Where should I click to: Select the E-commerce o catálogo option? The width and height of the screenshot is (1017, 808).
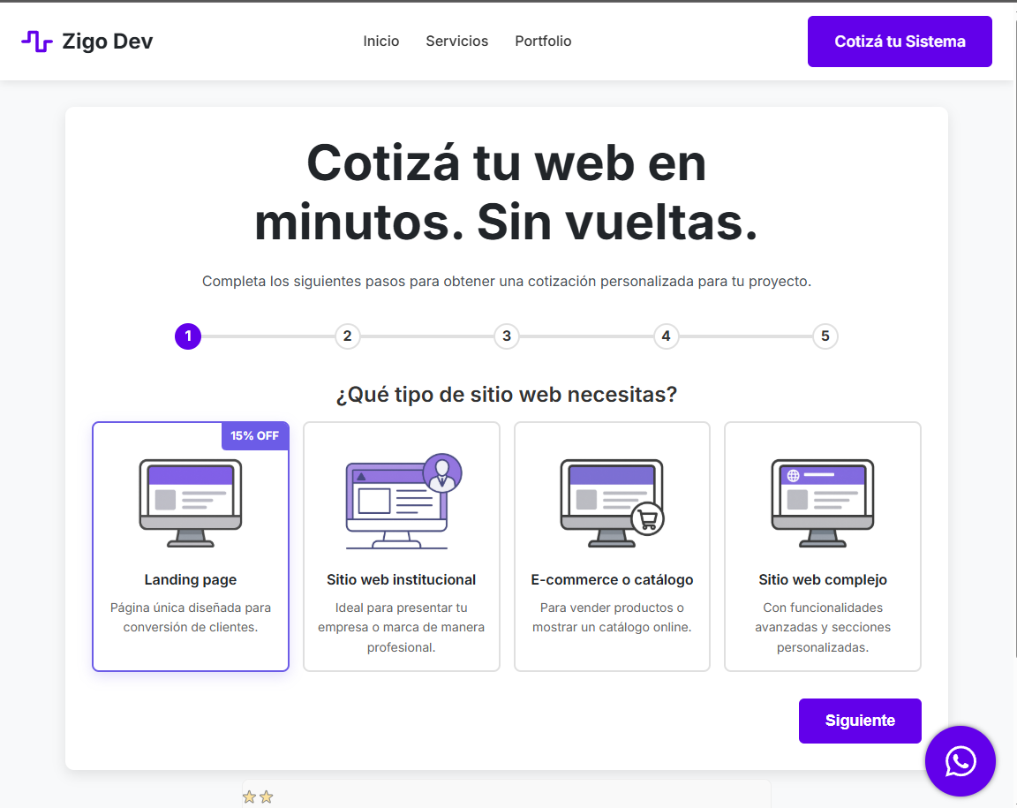tap(612, 616)
